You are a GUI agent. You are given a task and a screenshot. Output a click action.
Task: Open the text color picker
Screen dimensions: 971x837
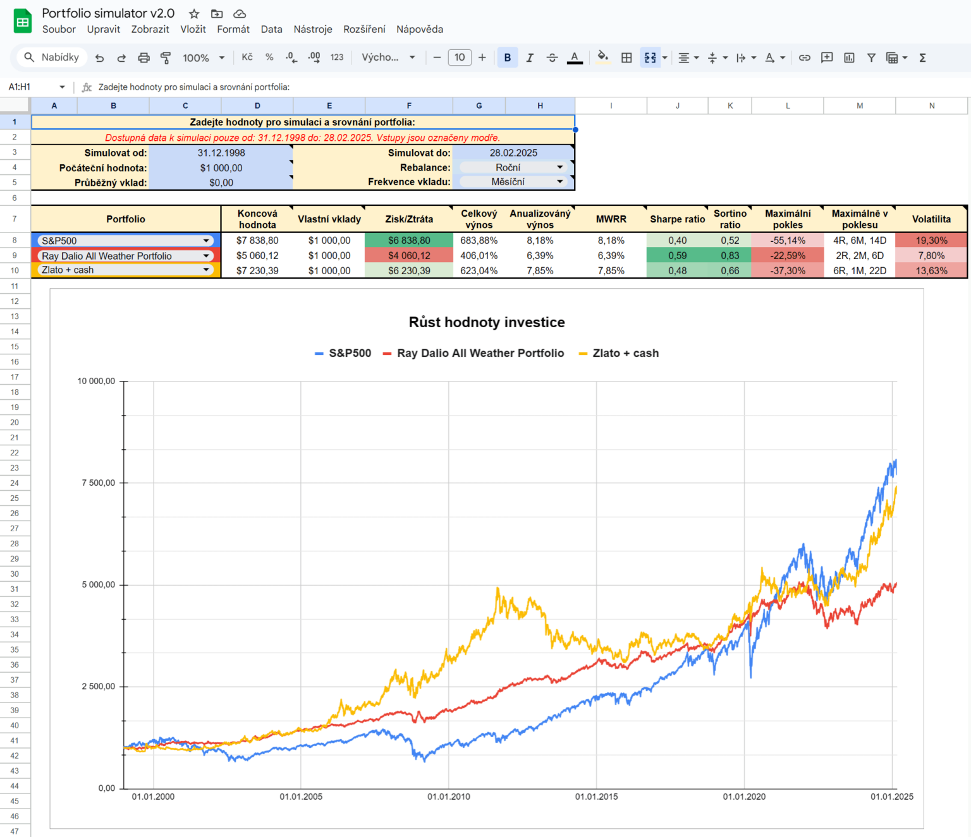pos(574,57)
